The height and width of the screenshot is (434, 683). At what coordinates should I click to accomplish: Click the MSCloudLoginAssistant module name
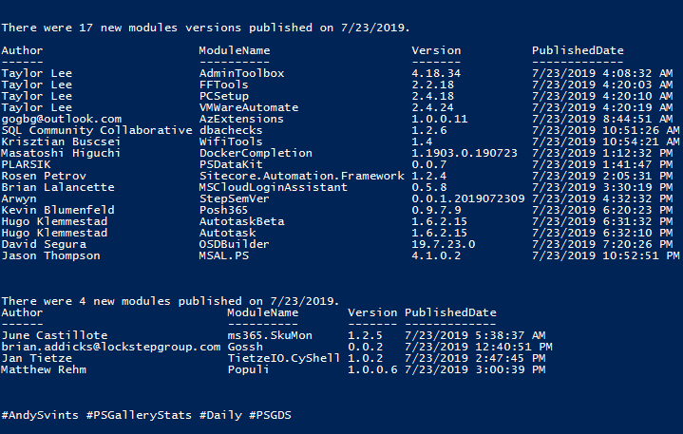point(274,187)
